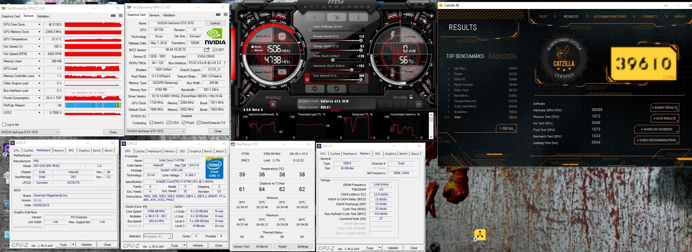This screenshot has height=252, width=692.
Task: Click the GPU chip icon on Afterburner gauge
Action: click(282, 36)
